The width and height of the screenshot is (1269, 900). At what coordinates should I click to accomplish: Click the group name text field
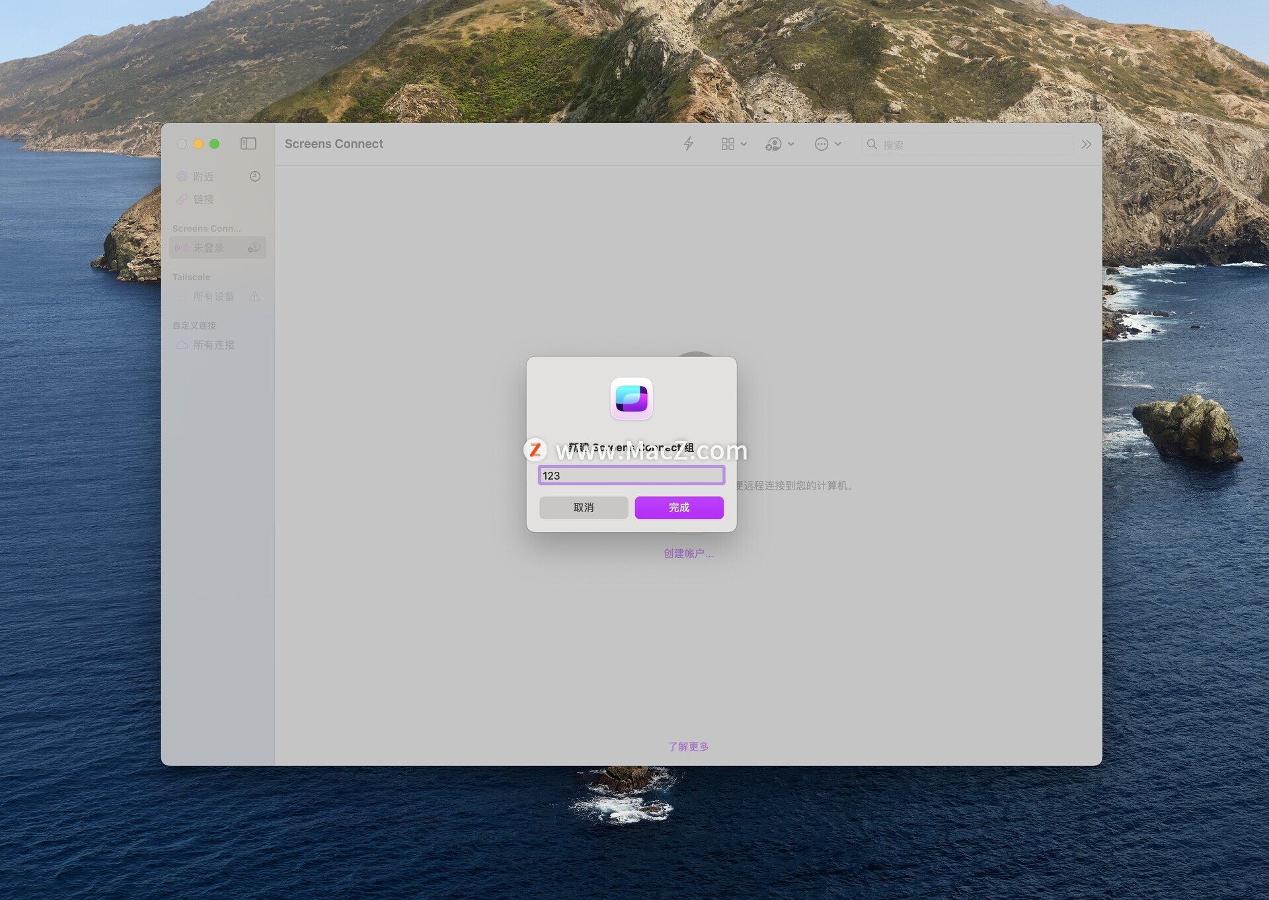631,475
